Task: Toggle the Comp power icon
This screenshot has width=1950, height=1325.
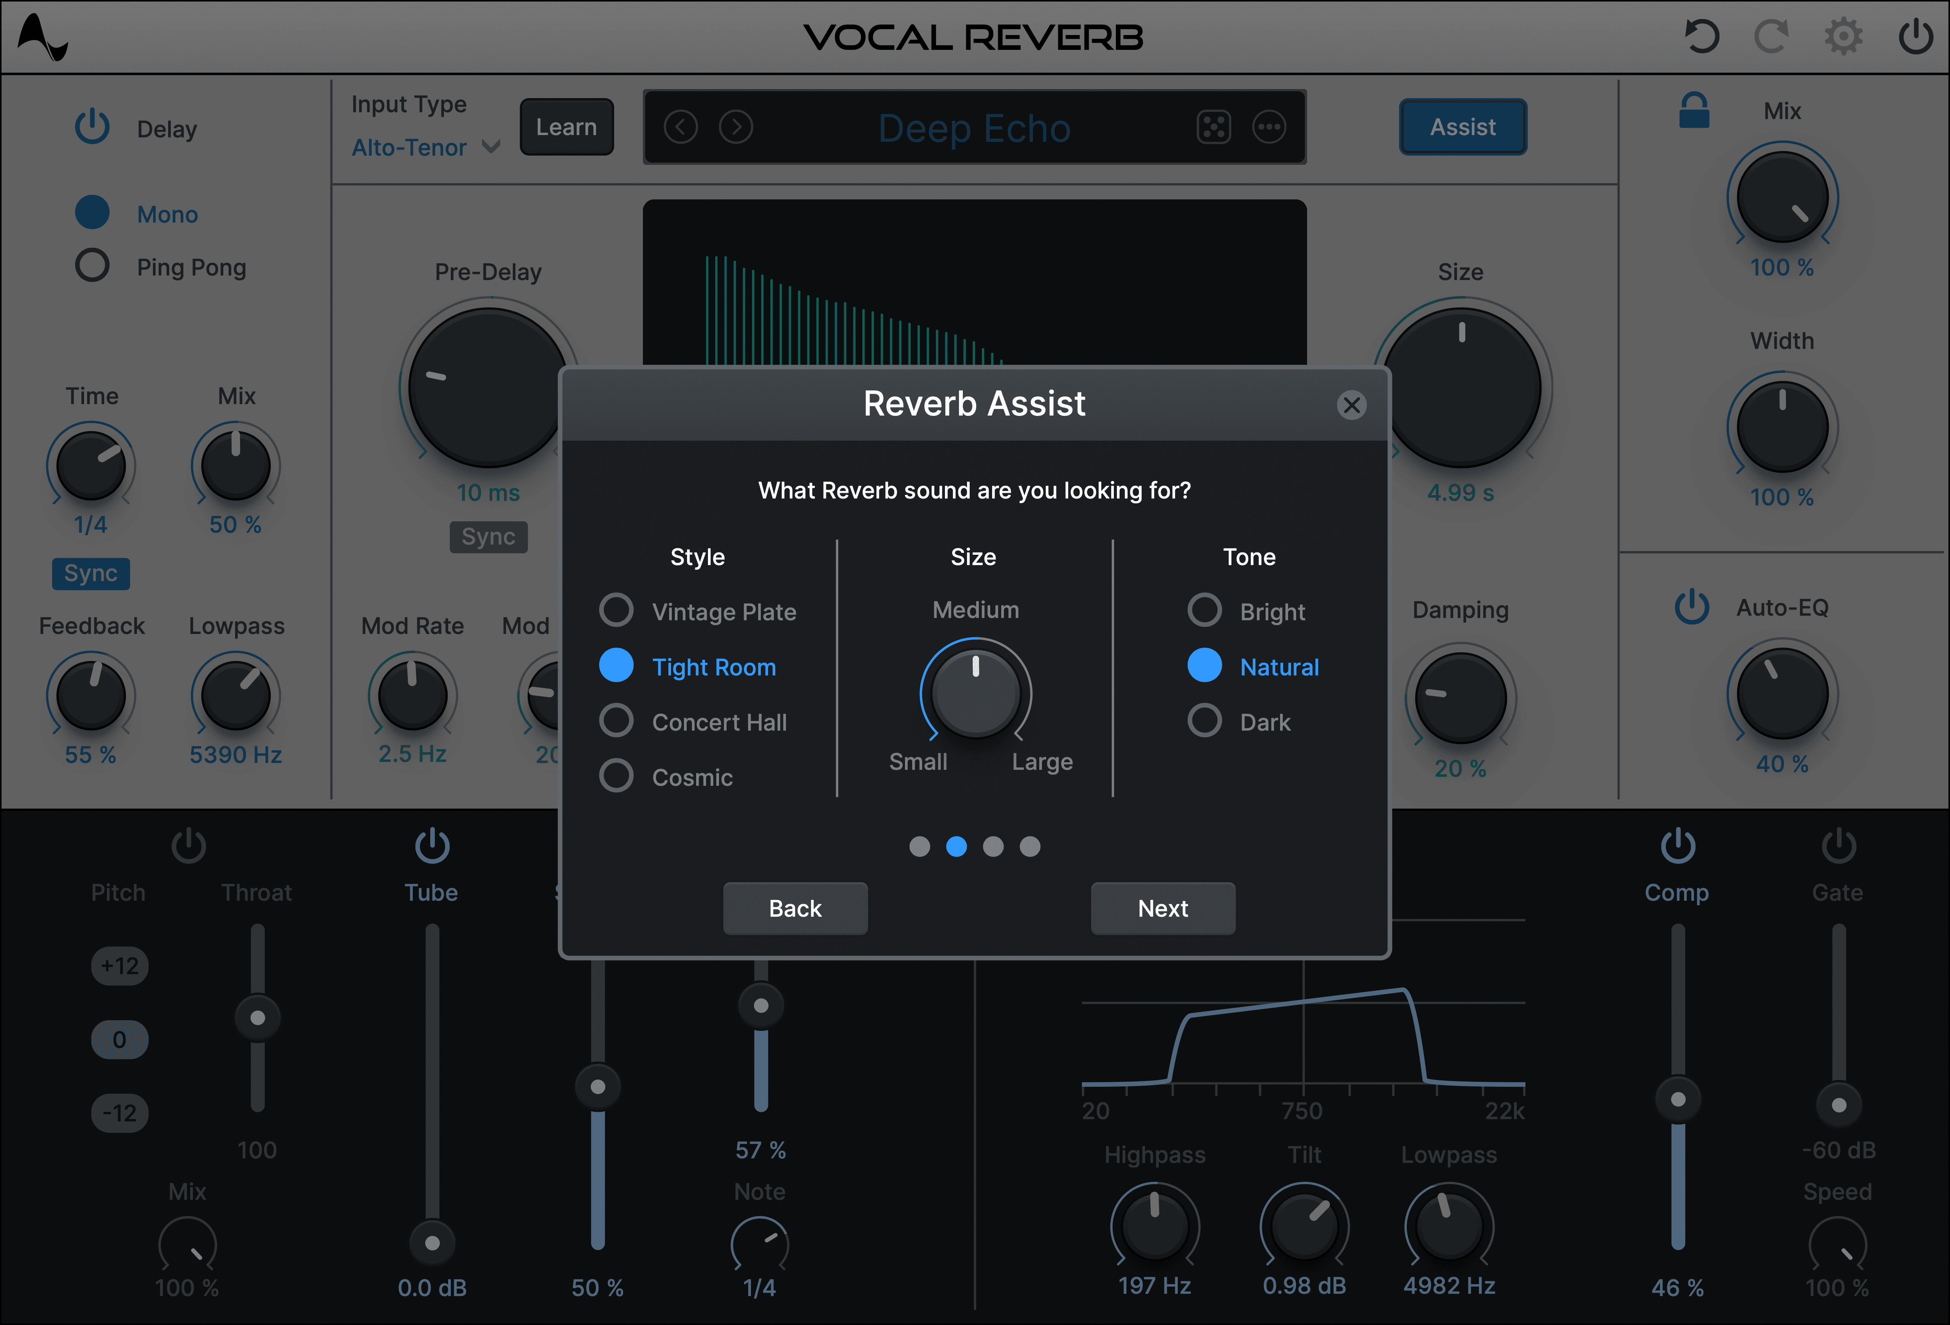Action: tap(1678, 845)
